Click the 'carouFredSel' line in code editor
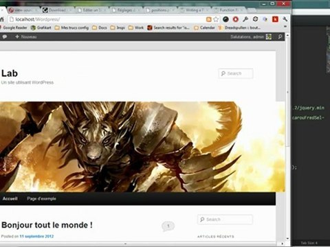Image resolution: width=330 pixels, height=247 pixels. pos(309,118)
